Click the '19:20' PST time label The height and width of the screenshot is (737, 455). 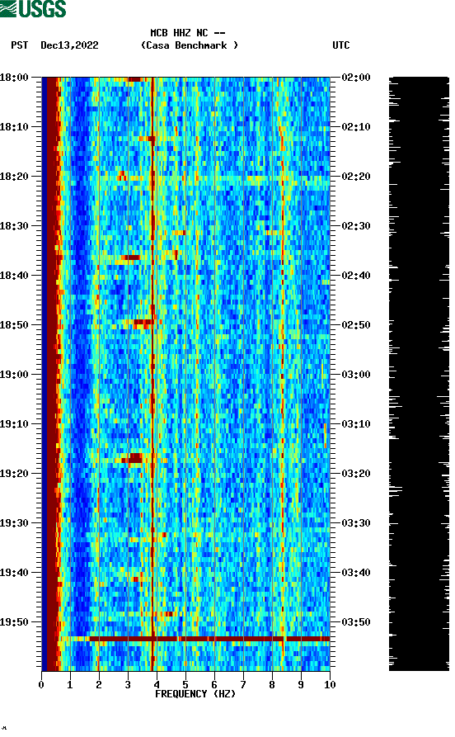[14, 474]
